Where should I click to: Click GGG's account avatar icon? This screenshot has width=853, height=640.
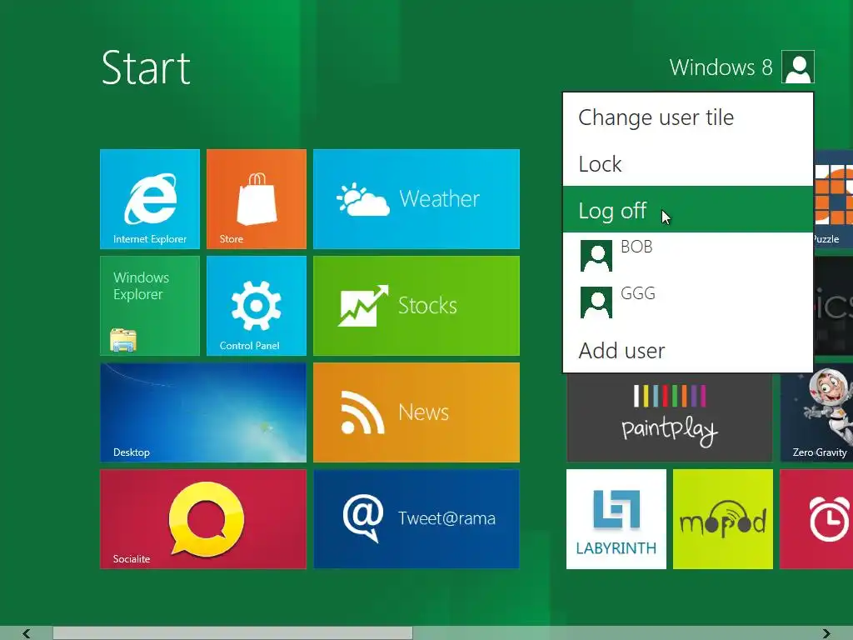pos(596,302)
